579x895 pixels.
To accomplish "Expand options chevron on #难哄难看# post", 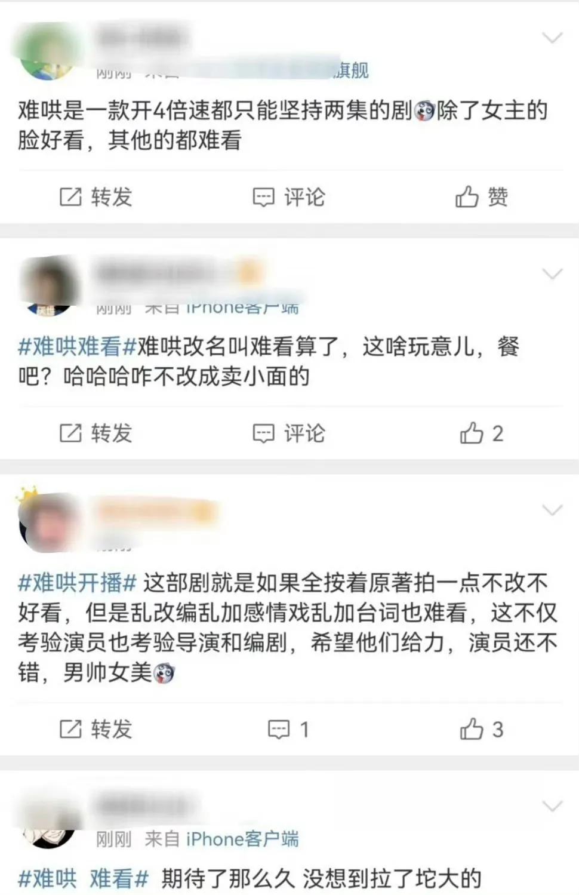I will 552,274.
